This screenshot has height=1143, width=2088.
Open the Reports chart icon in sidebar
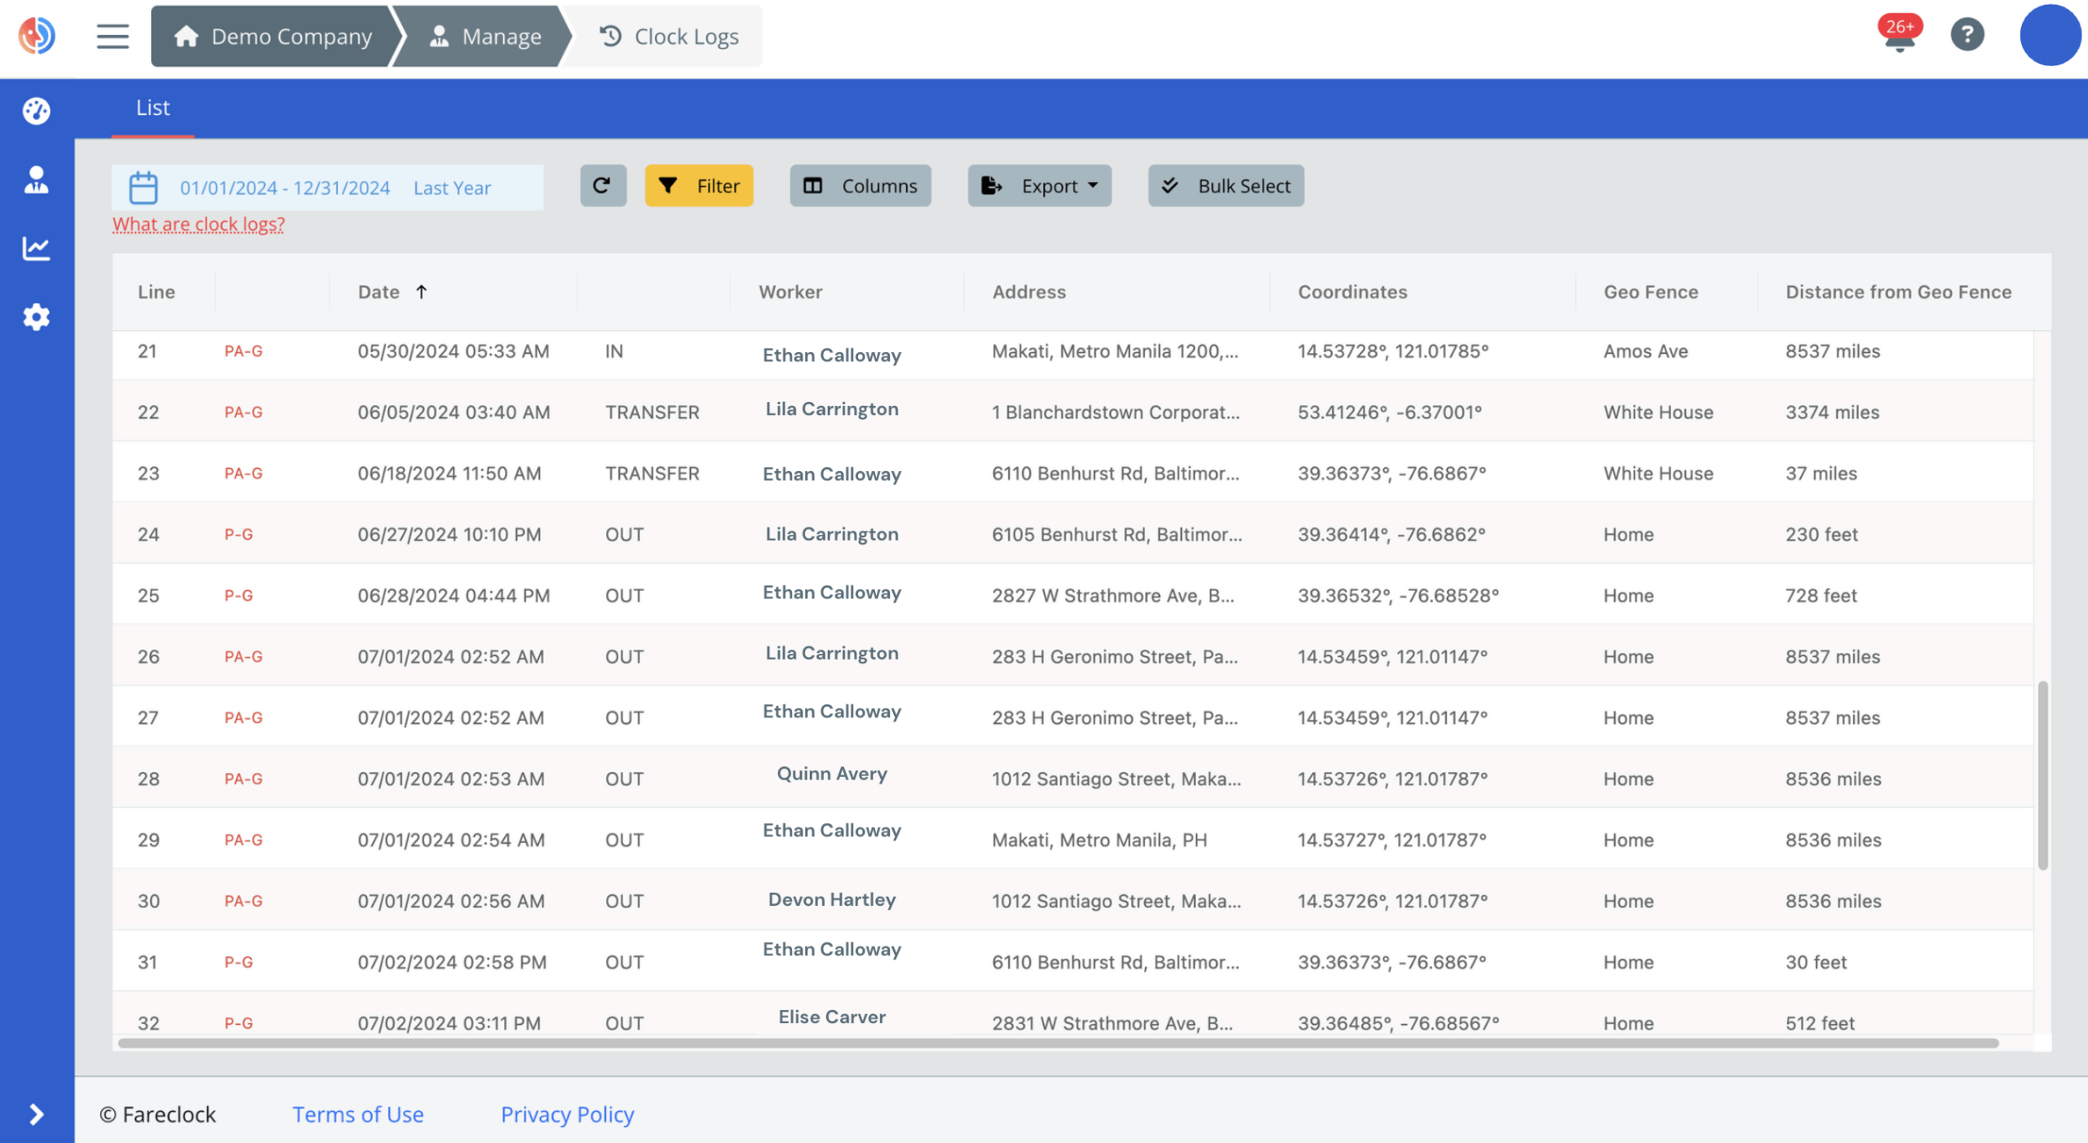37,249
